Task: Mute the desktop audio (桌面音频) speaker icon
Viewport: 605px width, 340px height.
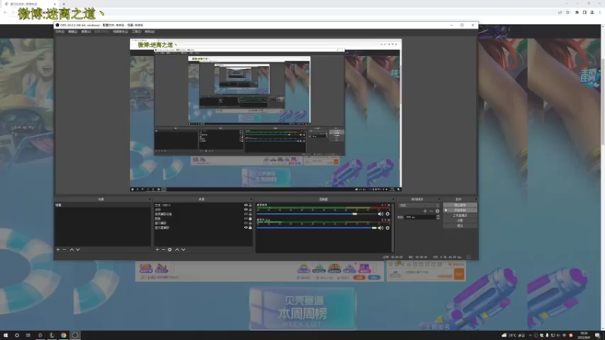Action: 380,214
